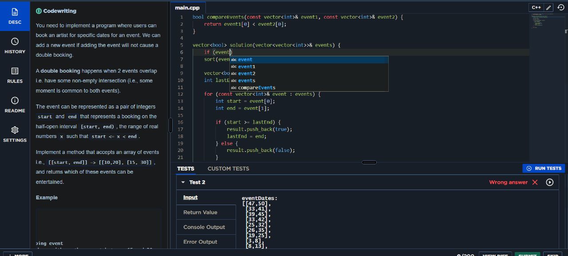
Task: Click the pencil edit icon next to C++
Action: tap(548, 8)
